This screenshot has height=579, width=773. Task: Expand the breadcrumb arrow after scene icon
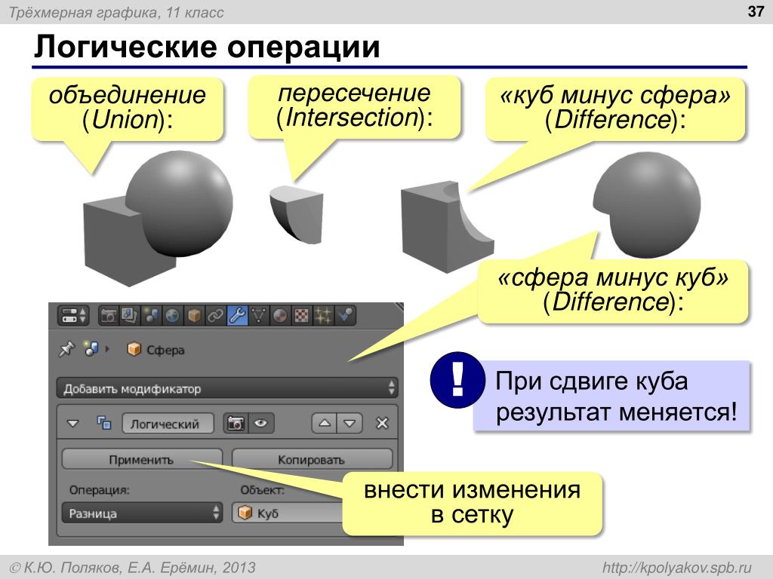[x=107, y=349]
